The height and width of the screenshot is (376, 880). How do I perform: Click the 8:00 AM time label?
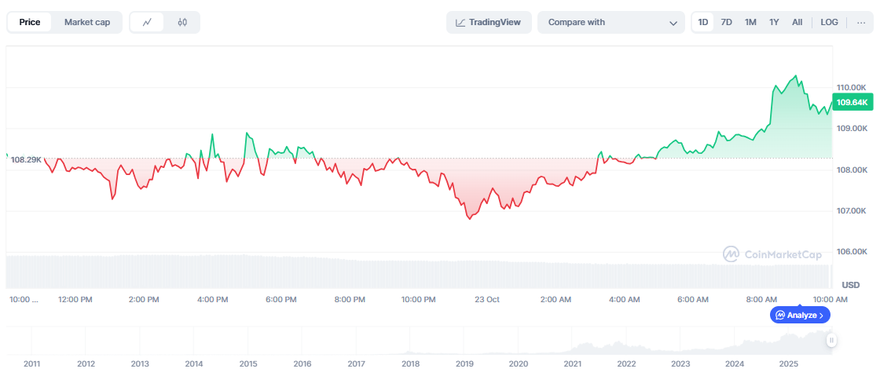coord(761,300)
